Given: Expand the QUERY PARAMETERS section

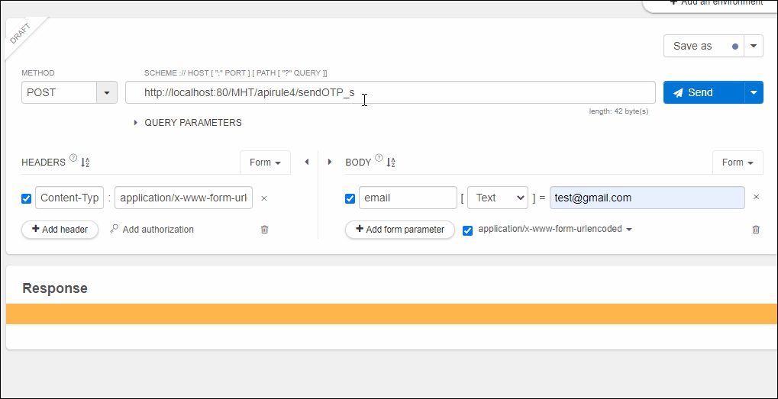Looking at the screenshot, I should coord(188,123).
